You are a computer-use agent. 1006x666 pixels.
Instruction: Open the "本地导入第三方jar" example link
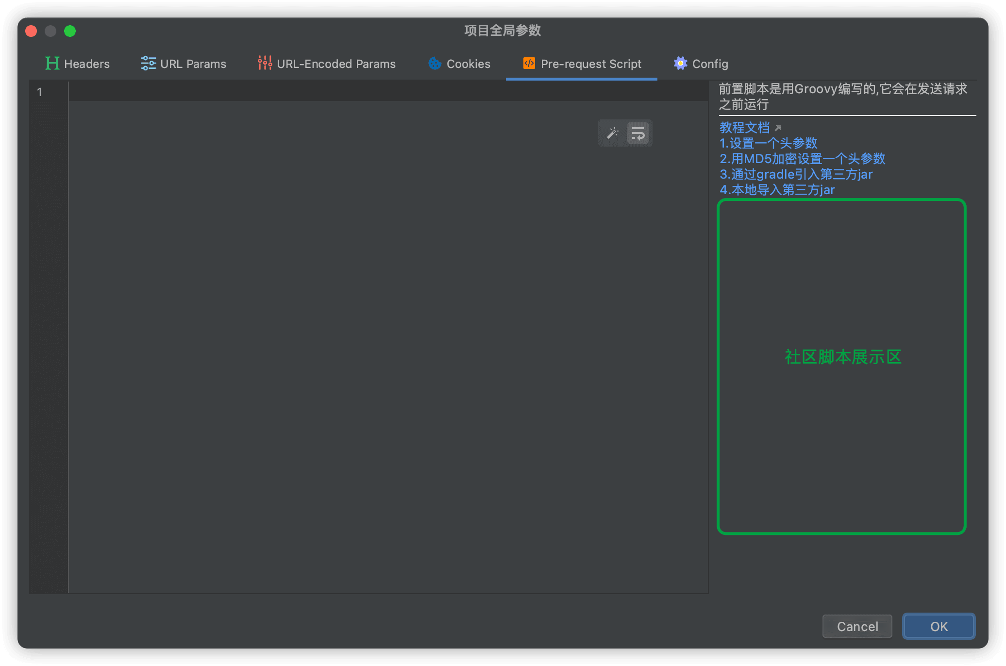[x=776, y=190]
